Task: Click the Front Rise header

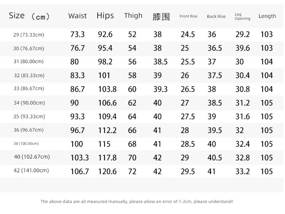Action: (x=188, y=16)
